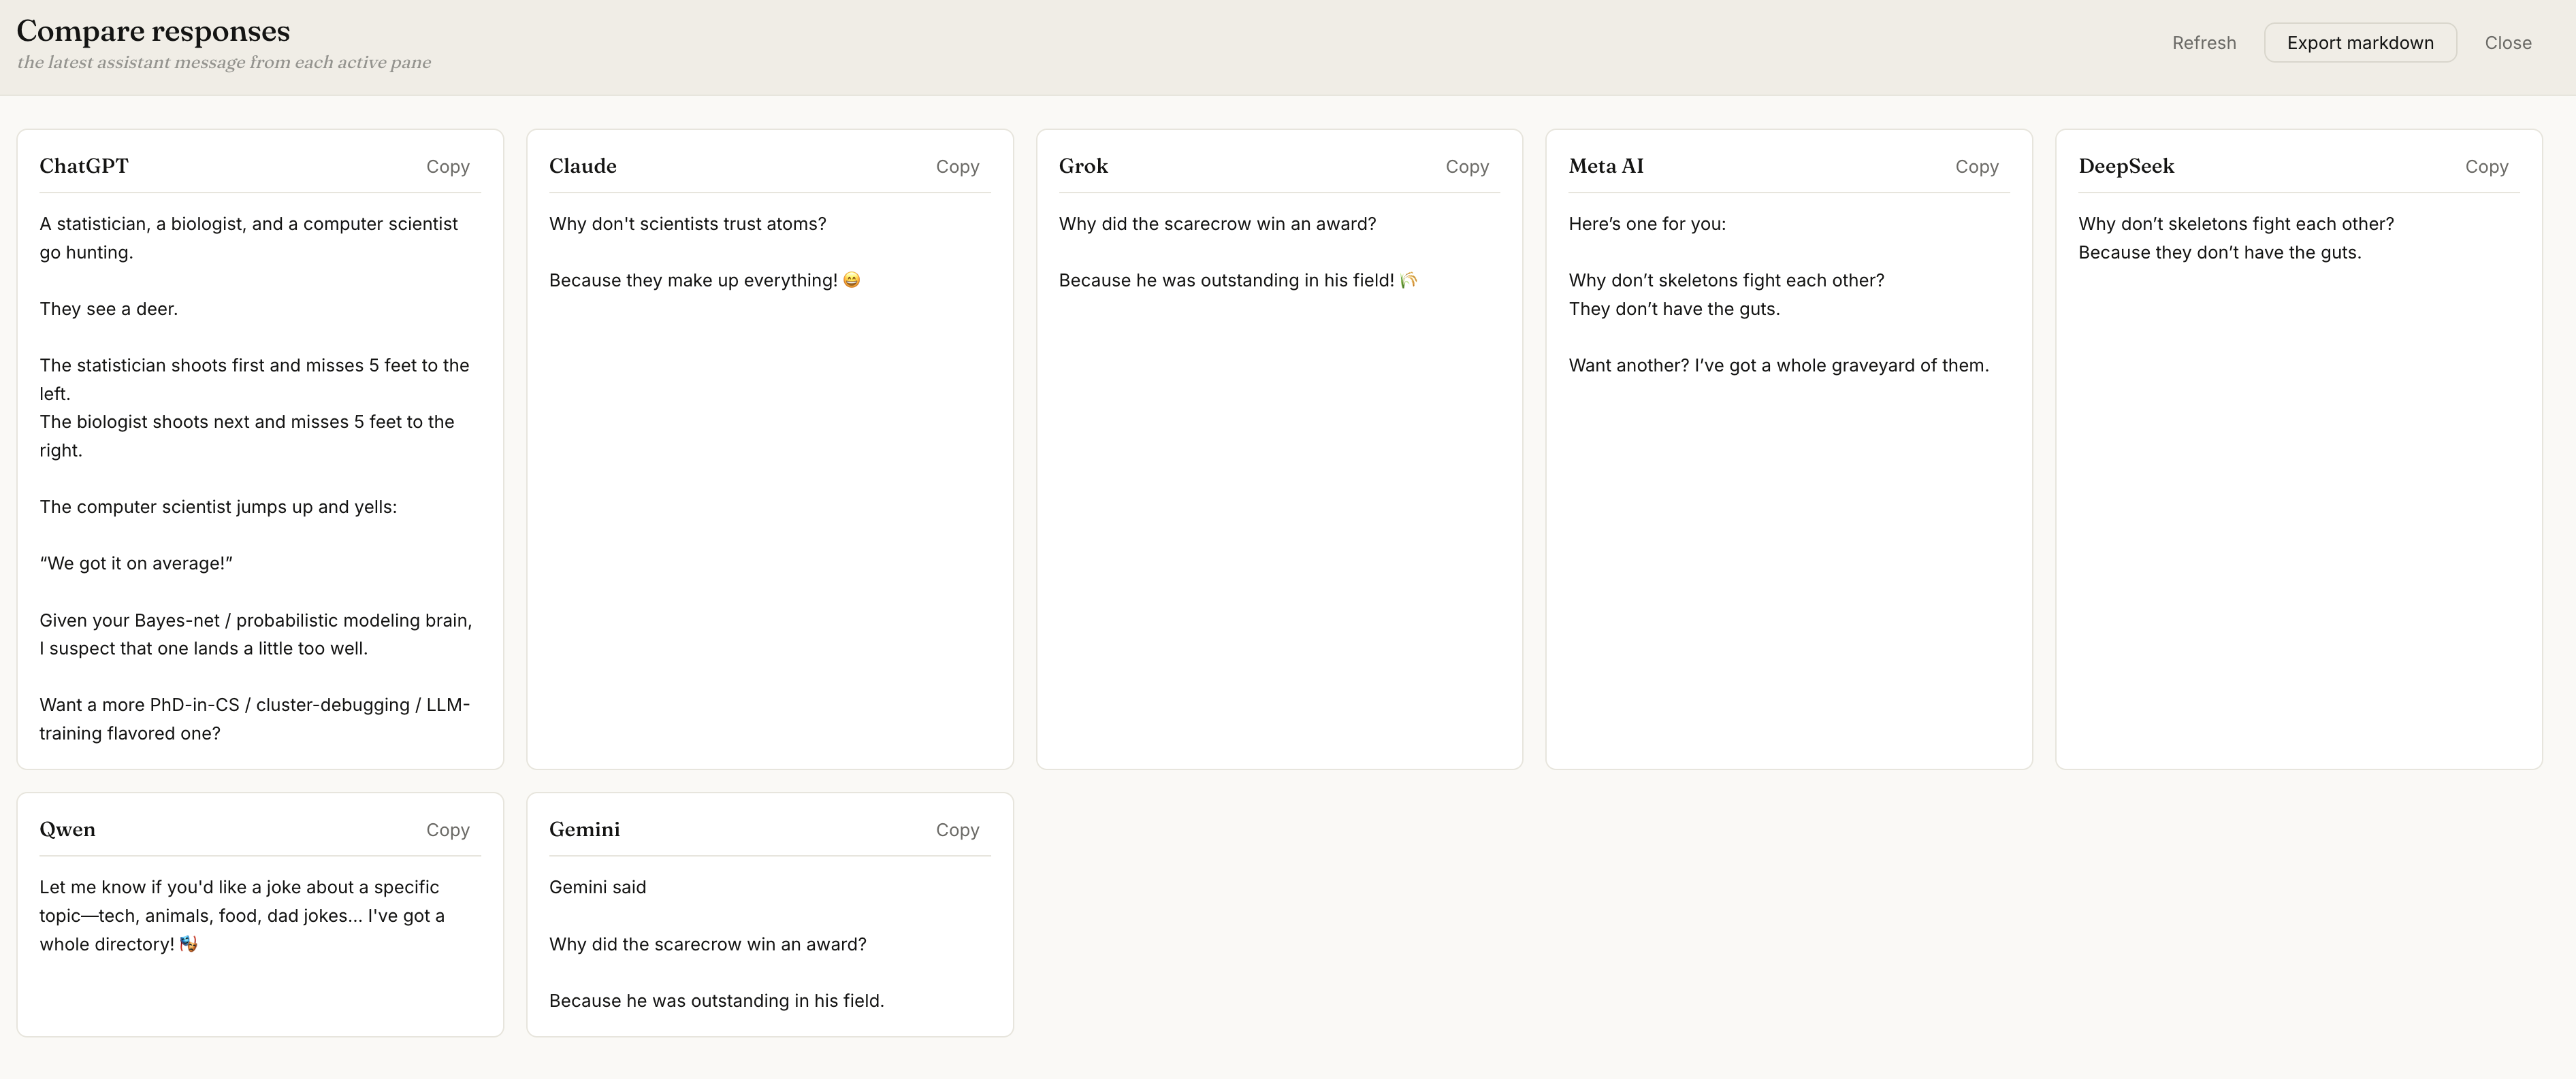Click Qwen's "Let me know" paragraph
The width and height of the screenshot is (2576, 1079).
(x=242, y=915)
